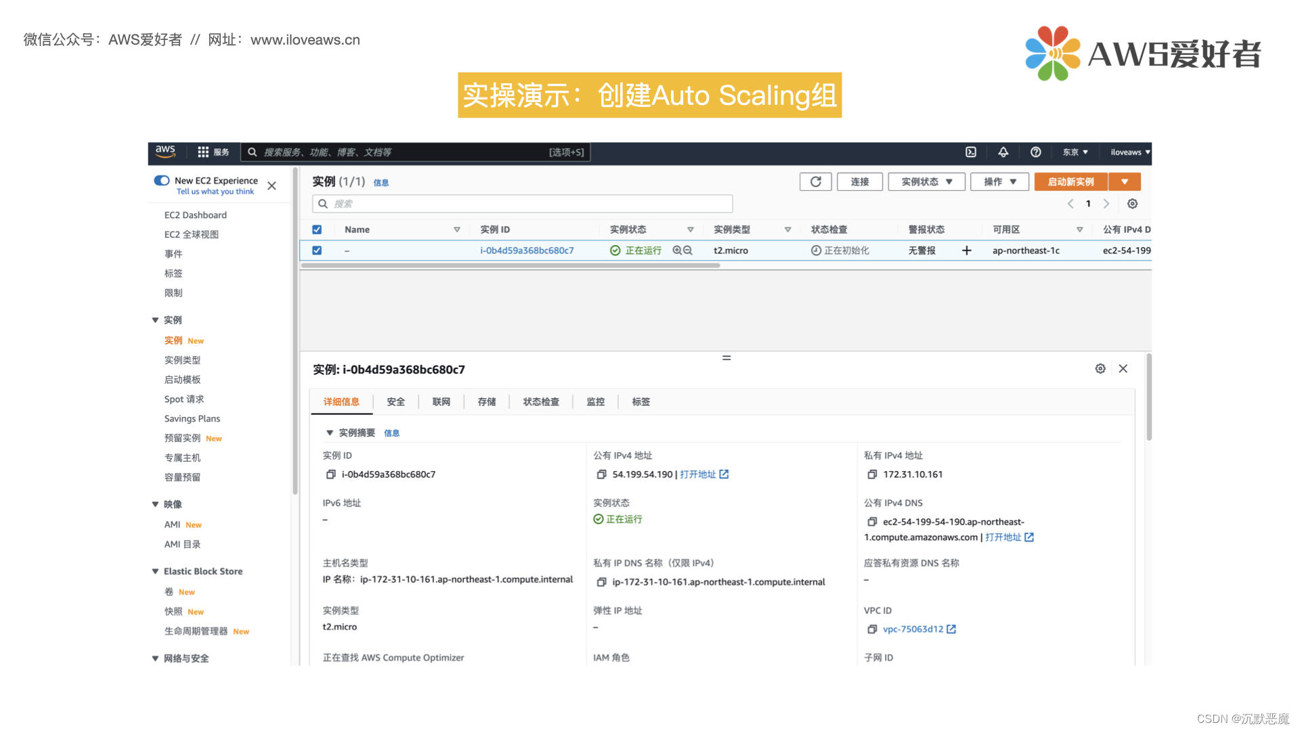
Task: Open table preferences gear icon
Action: [1132, 204]
